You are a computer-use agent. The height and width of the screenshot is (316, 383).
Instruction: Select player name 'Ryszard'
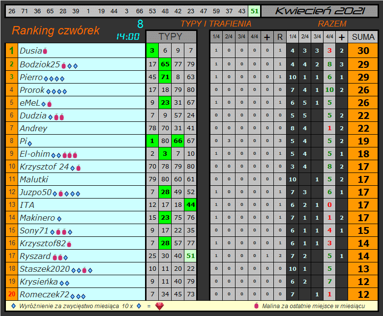pyautogui.click(x=35, y=256)
